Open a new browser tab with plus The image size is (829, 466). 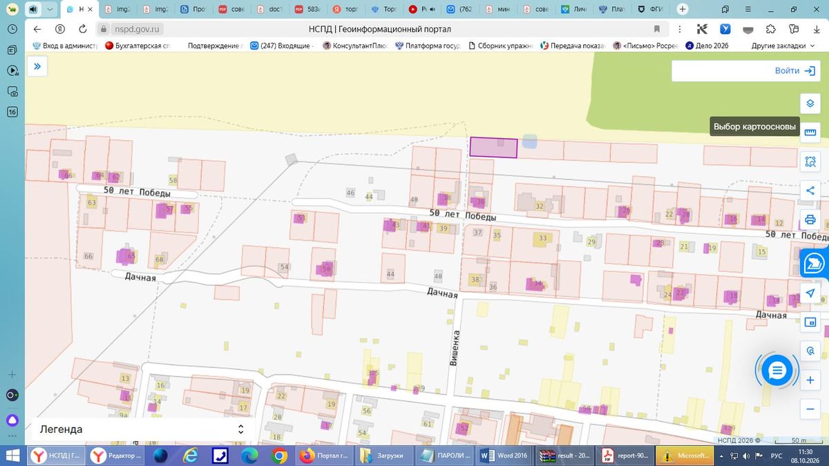[x=683, y=9]
